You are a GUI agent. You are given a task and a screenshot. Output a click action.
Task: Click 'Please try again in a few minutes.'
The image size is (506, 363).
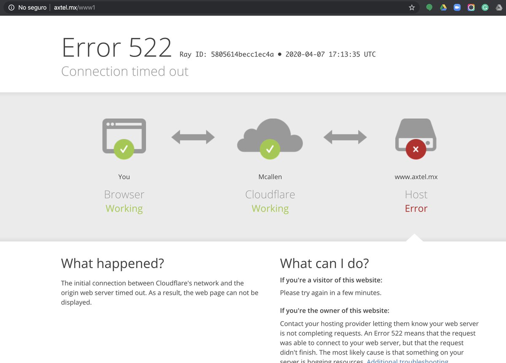(331, 293)
